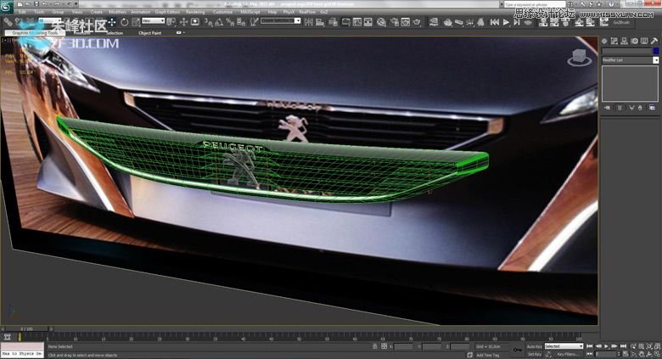
Task: Toggle Set Key animation mode
Action: [x=534, y=355]
